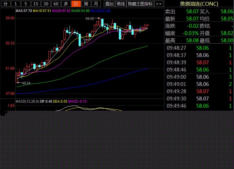
Task: Choose the 15-minute K-line period
Action: tap(36, 4)
